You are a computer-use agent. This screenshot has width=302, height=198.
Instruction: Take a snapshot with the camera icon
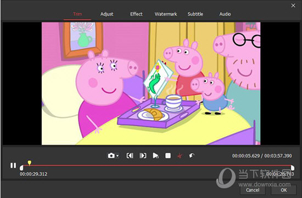[111, 155]
